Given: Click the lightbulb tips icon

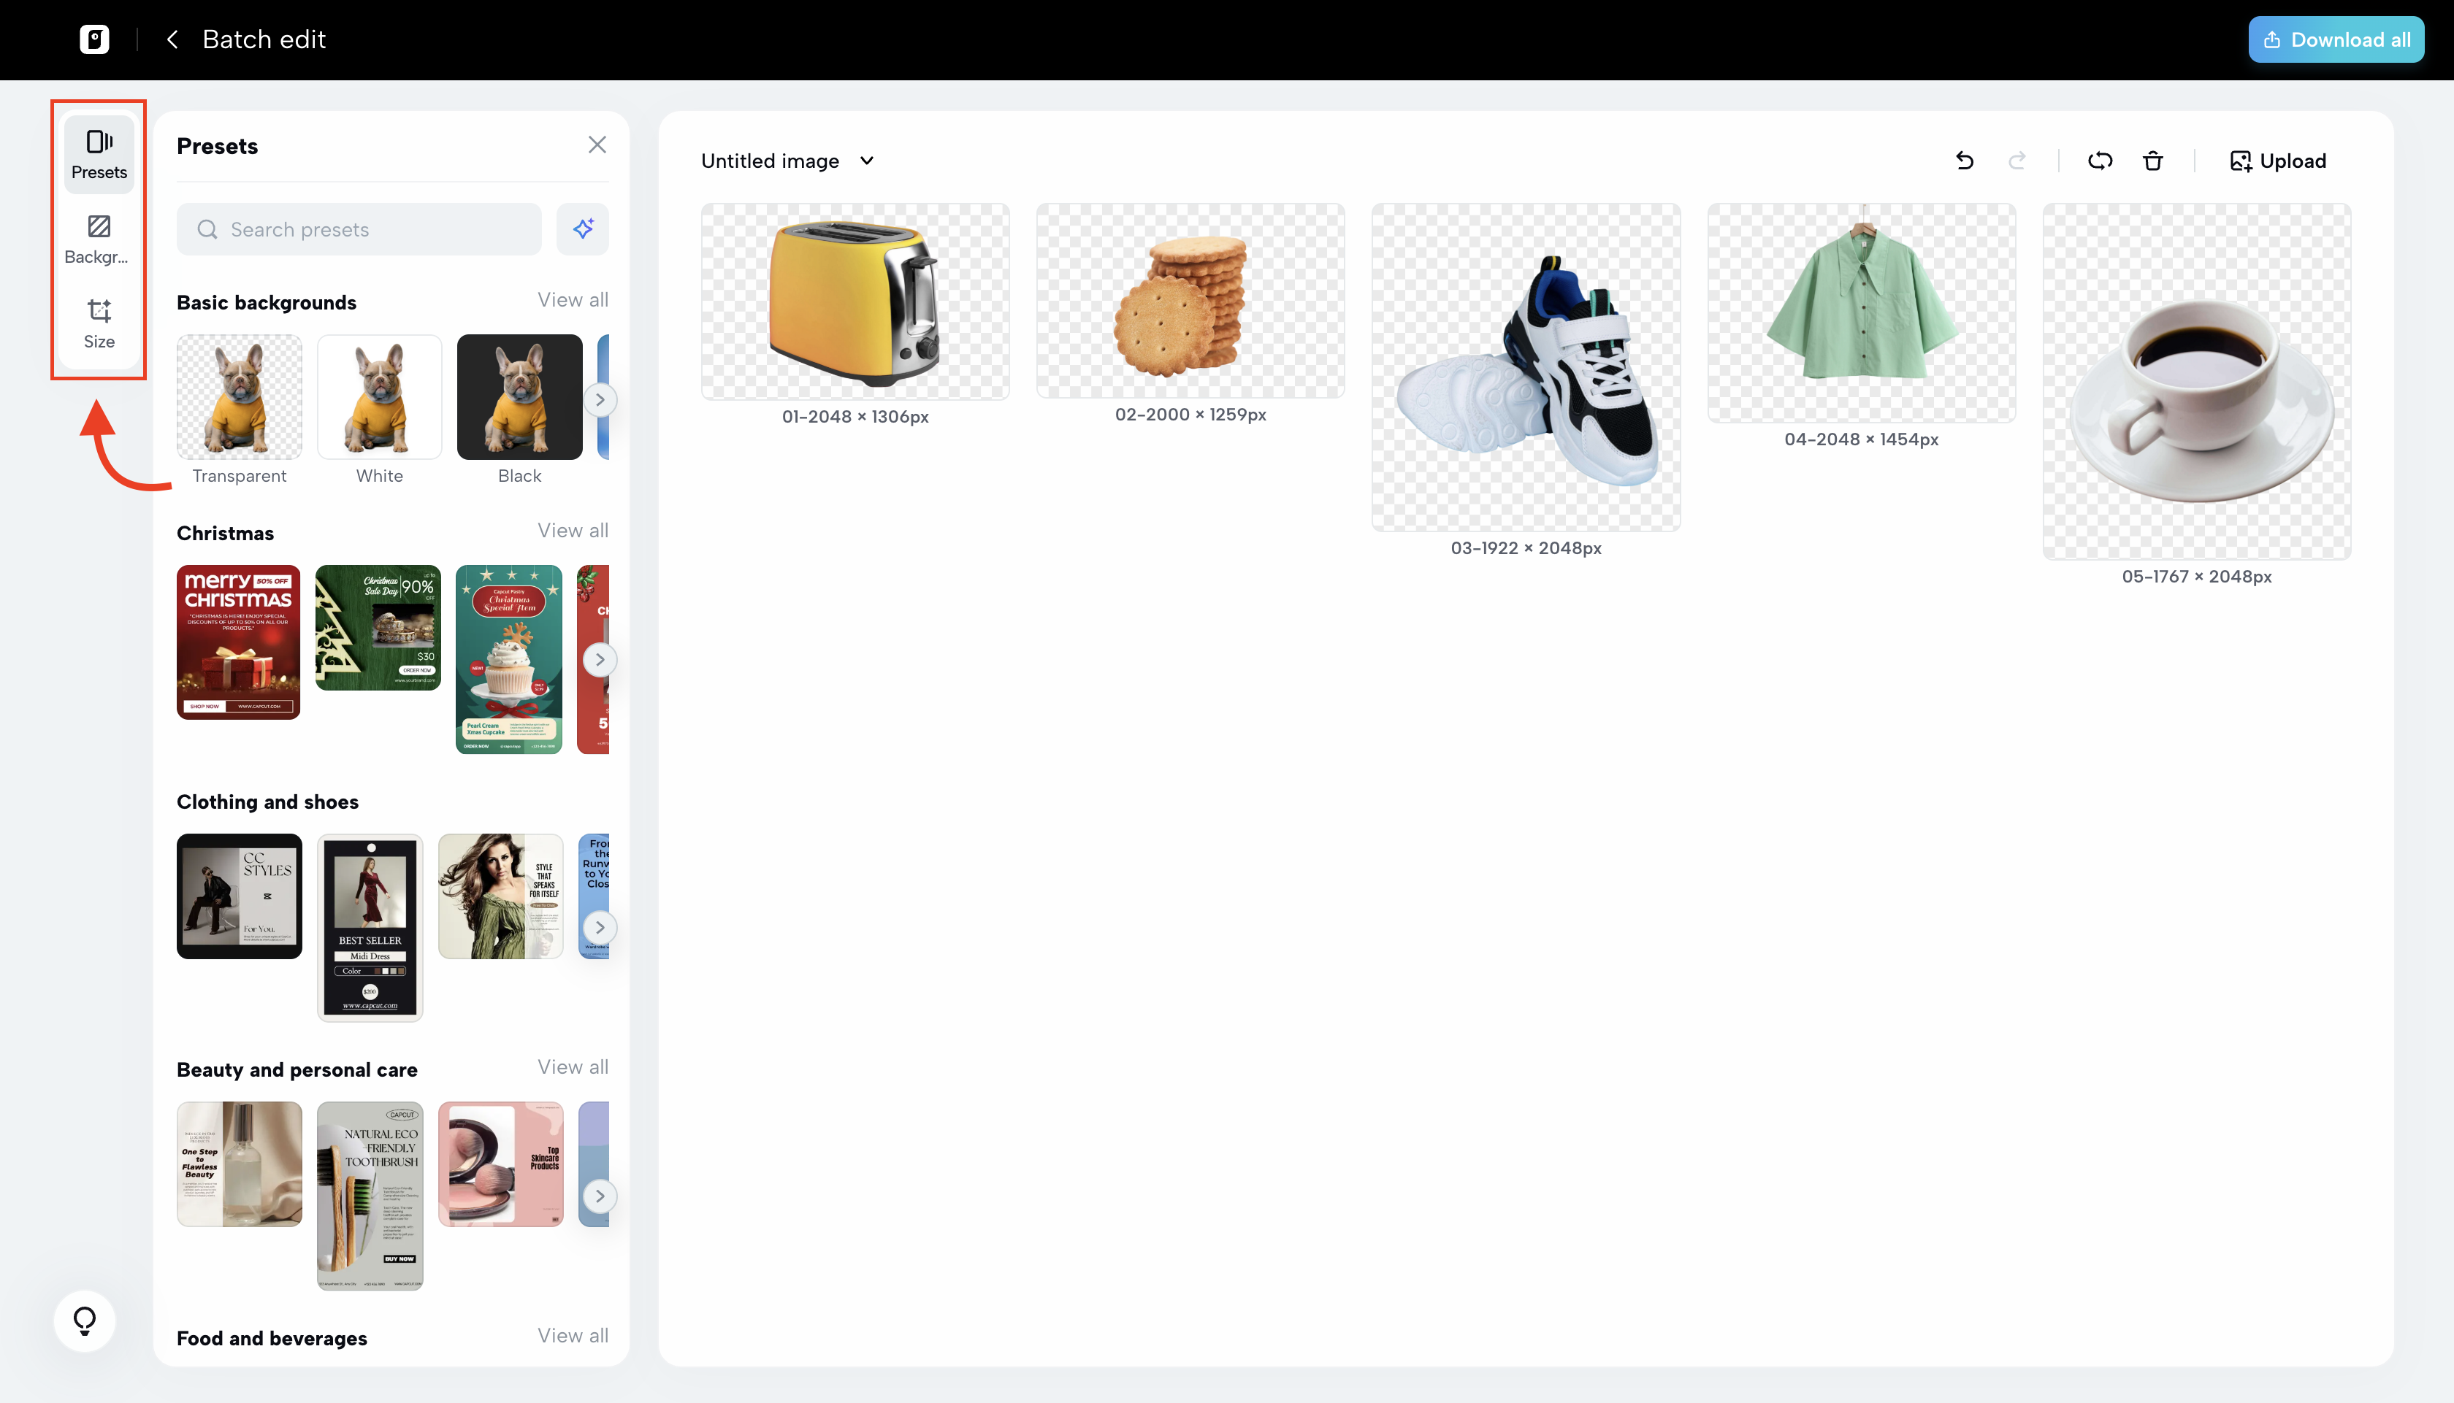Looking at the screenshot, I should tap(85, 1320).
